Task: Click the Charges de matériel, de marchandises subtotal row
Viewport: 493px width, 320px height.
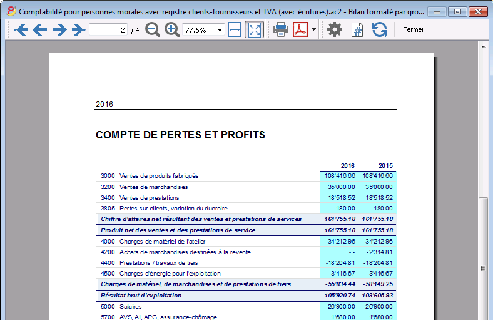Action: [246, 284]
